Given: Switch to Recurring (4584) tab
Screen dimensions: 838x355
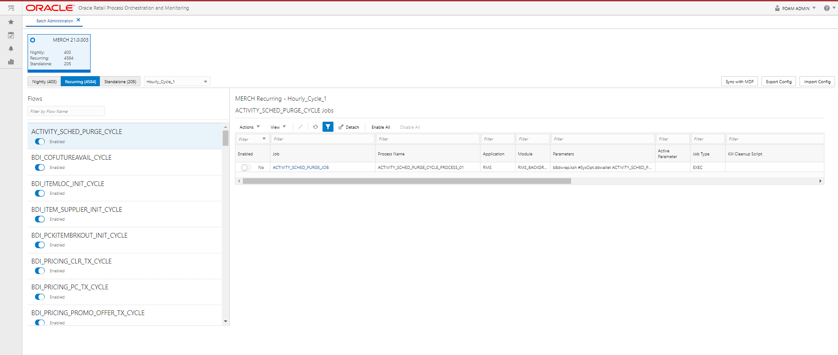Looking at the screenshot, I should [81, 81].
